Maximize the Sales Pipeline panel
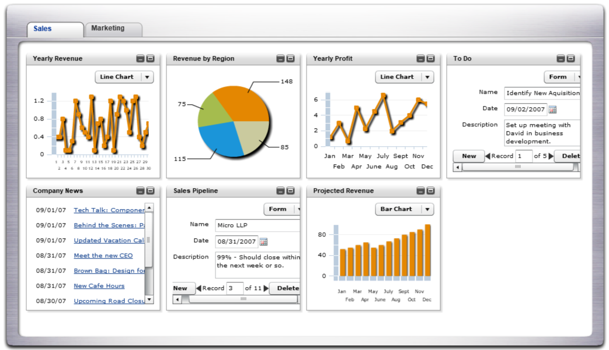 coord(291,190)
